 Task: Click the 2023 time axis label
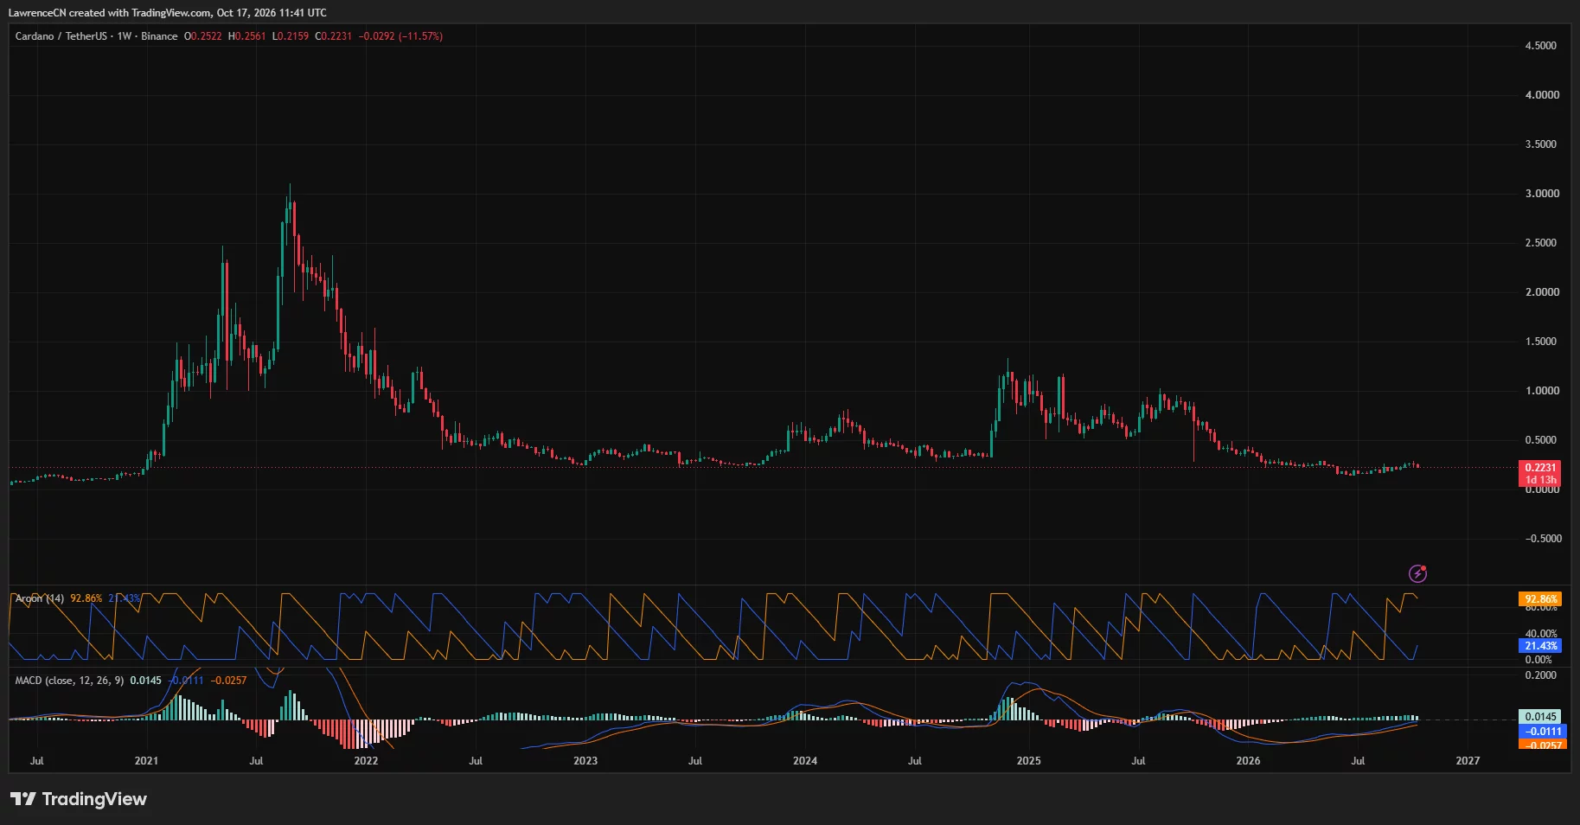point(585,761)
